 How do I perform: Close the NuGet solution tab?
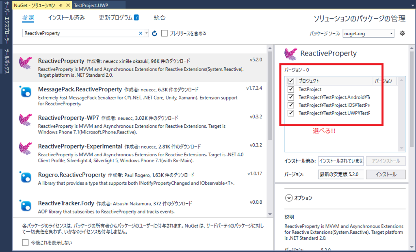tap(68, 5)
